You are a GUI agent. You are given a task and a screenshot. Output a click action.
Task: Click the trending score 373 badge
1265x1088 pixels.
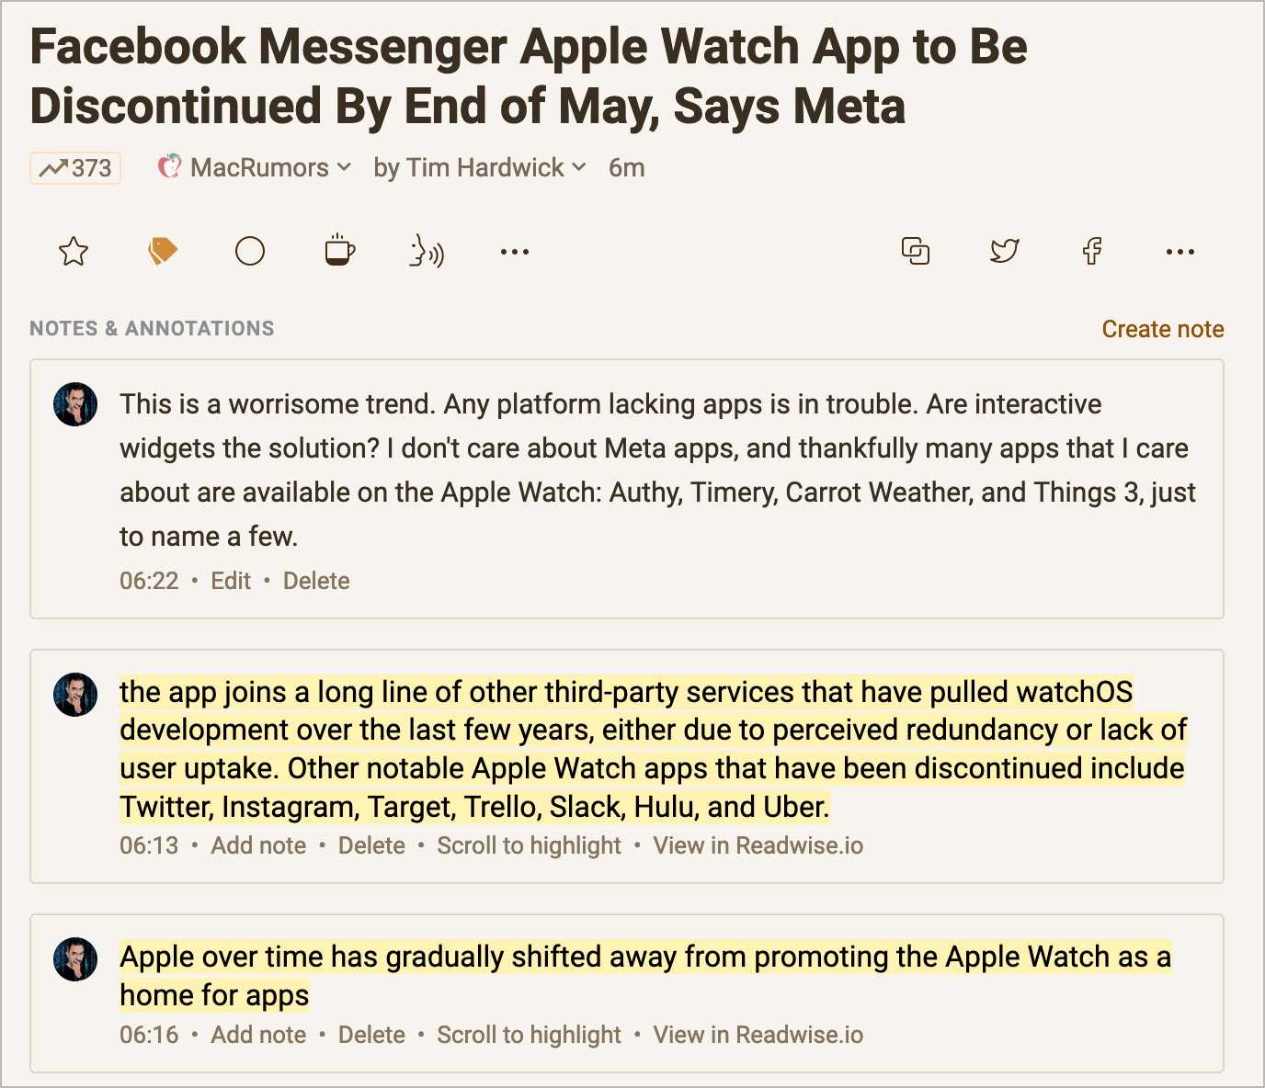[x=75, y=168]
